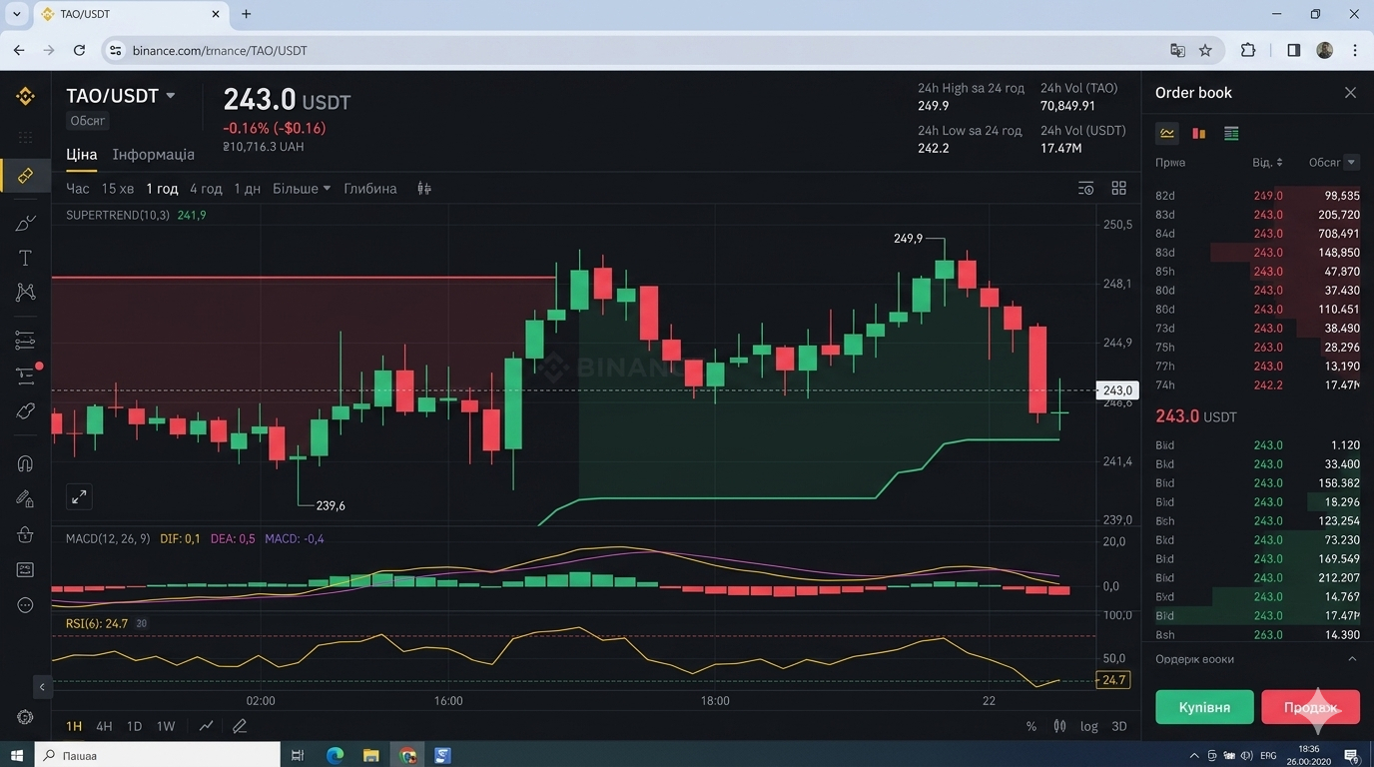
Task: Open the chart indicator settings icon
Action: tap(1086, 188)
